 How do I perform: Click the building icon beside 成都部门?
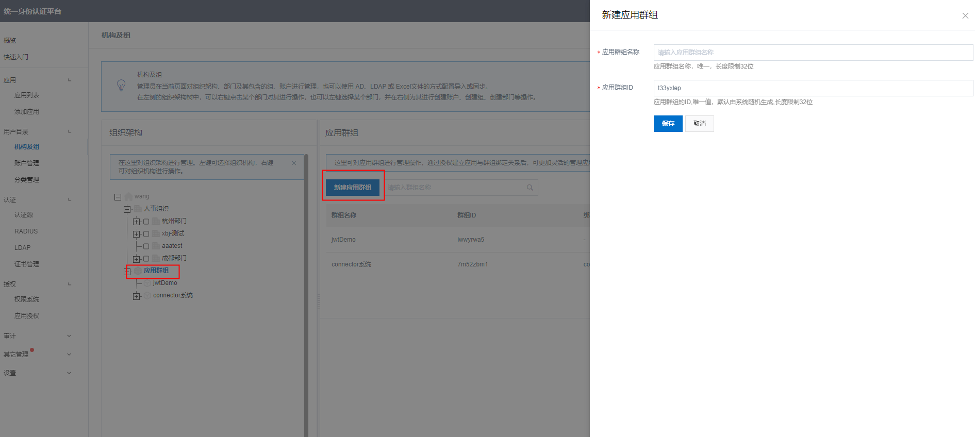(x=156, y=258)
